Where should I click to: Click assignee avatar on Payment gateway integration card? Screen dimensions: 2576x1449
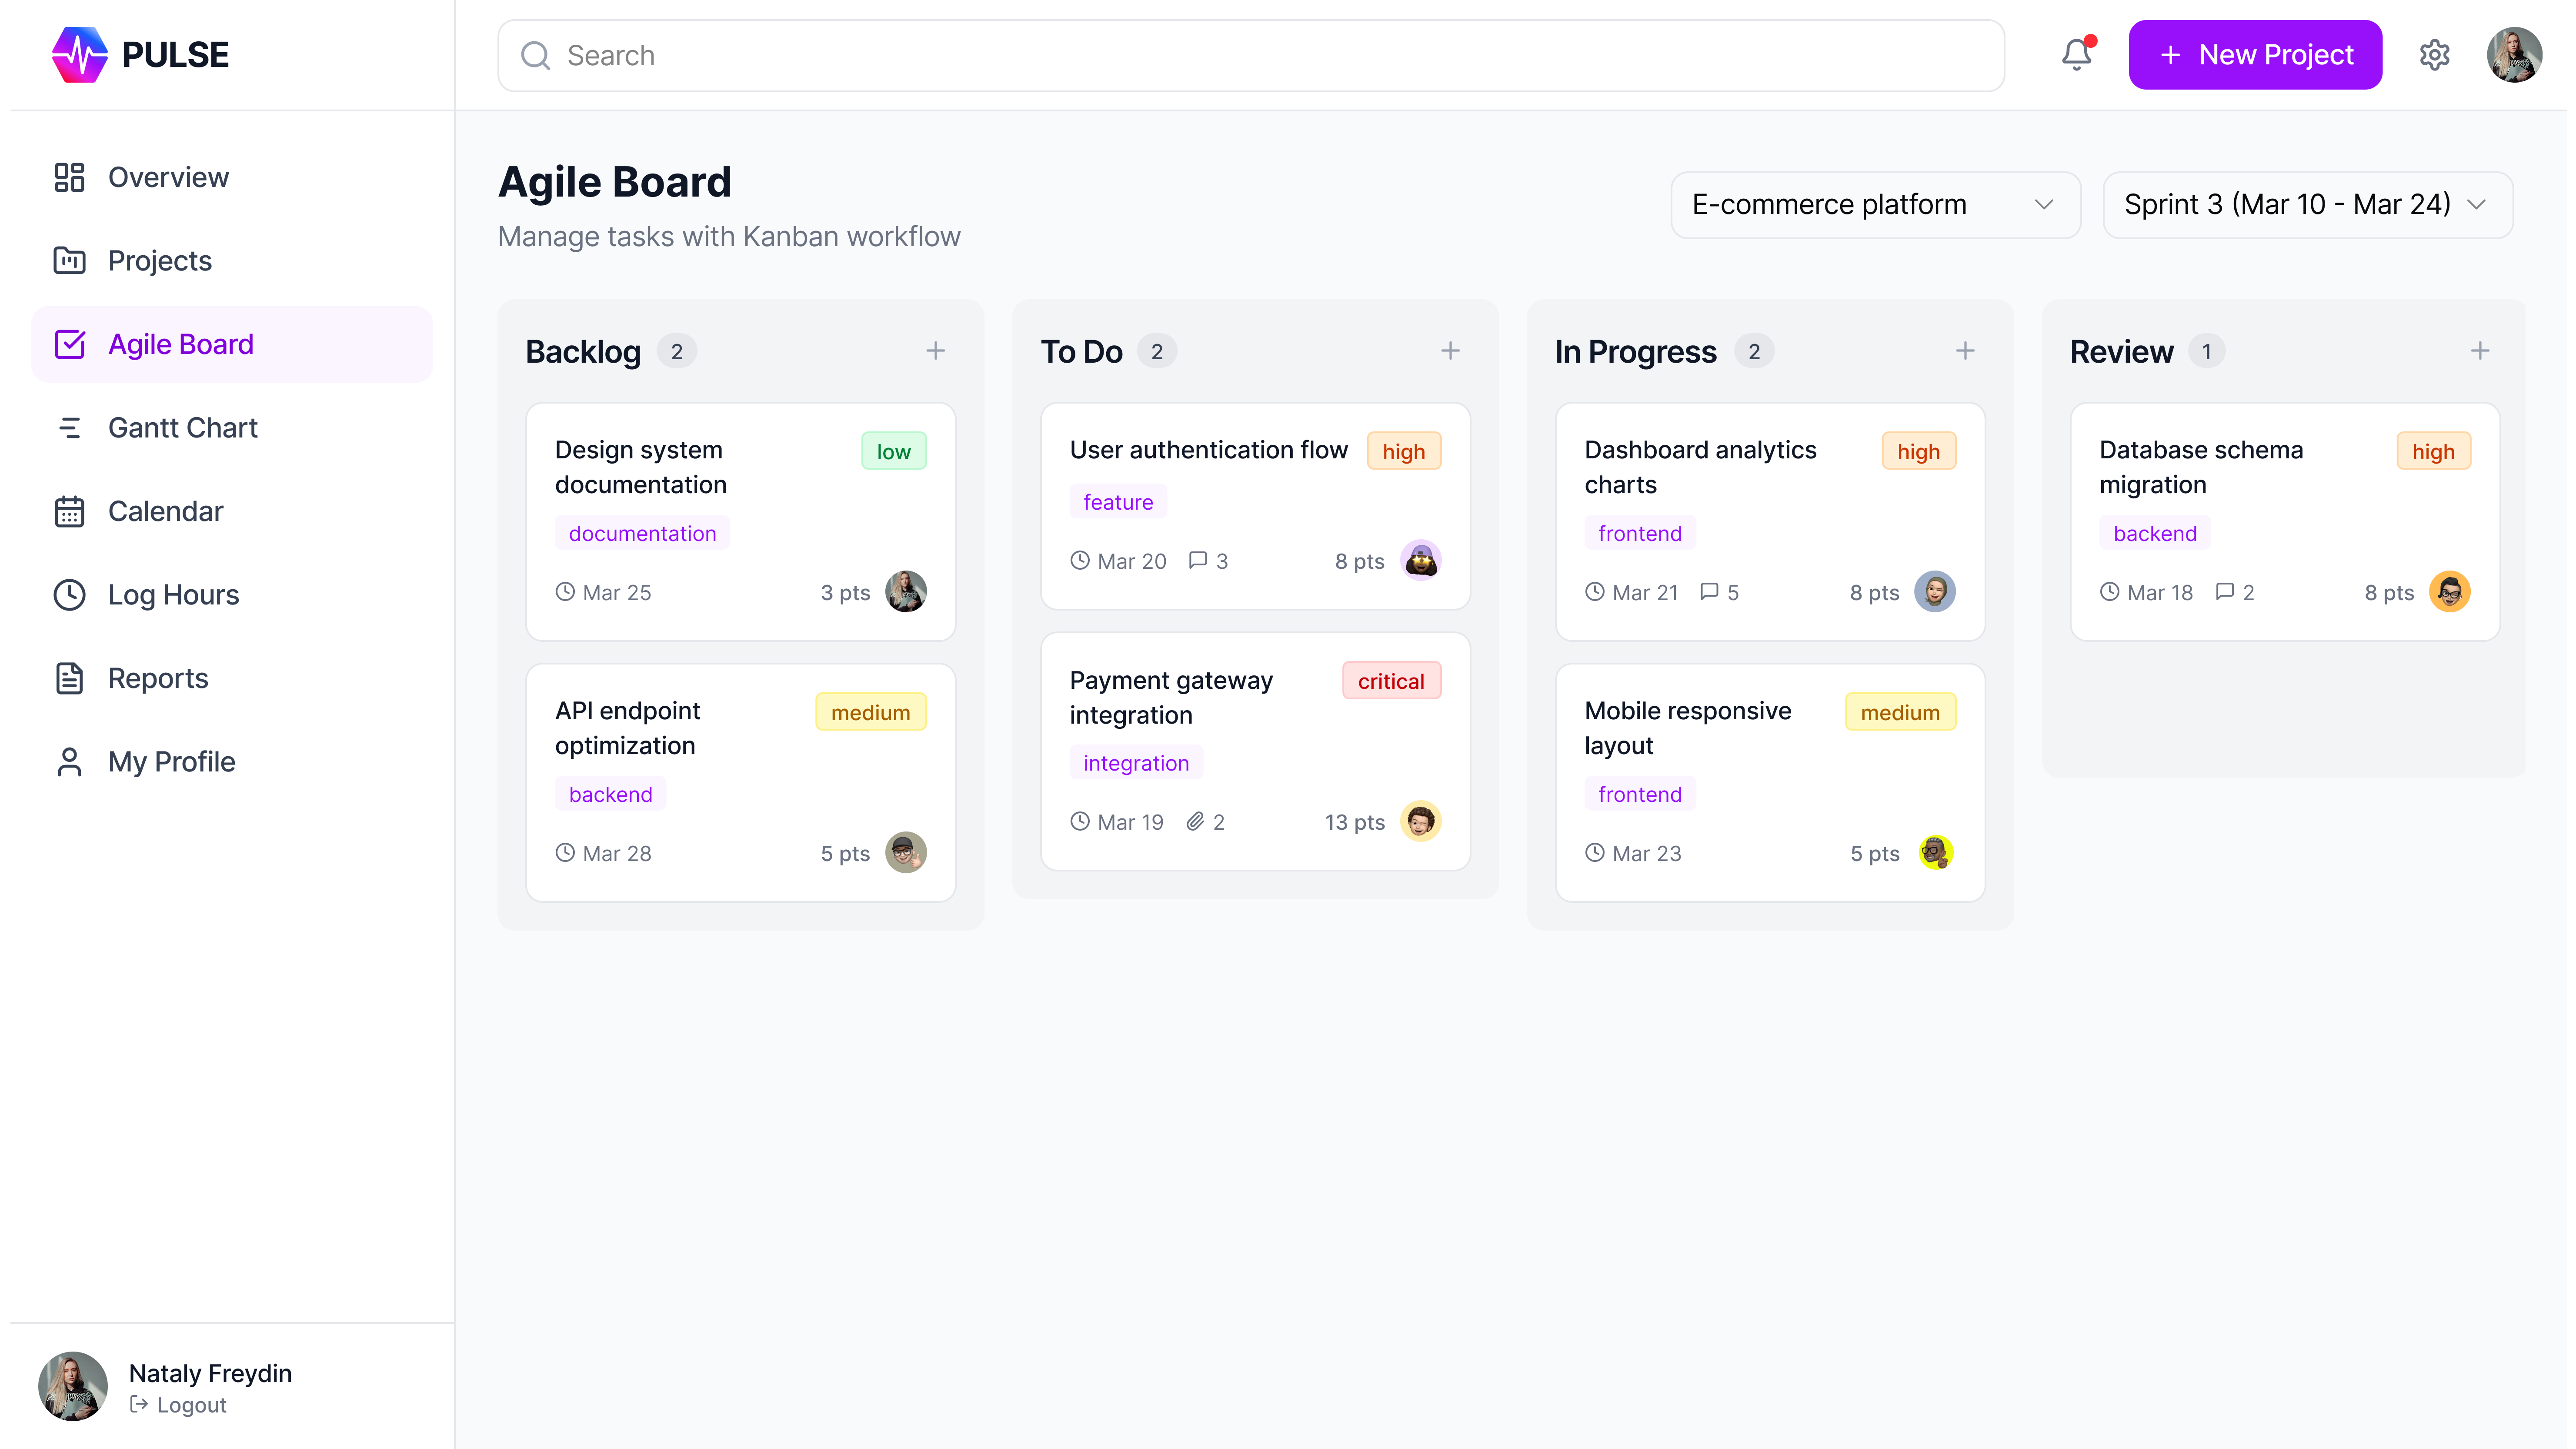[x=1421, y=821]
